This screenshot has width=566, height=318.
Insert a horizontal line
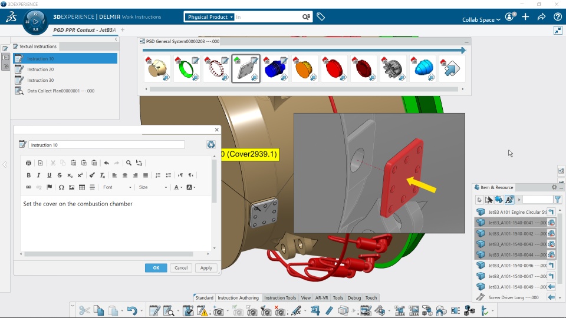pos(93,187)
